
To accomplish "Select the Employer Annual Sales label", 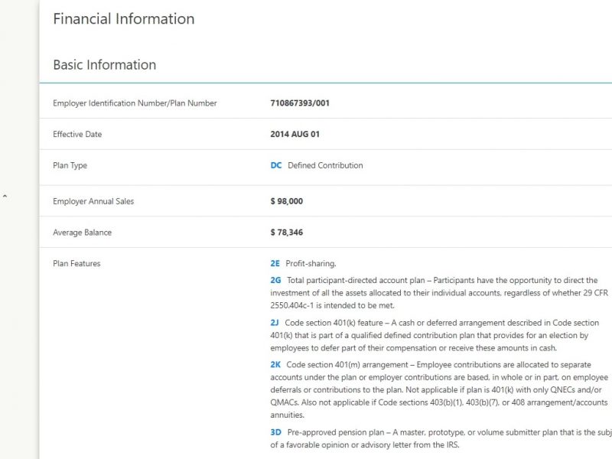I will coord(93,201).
